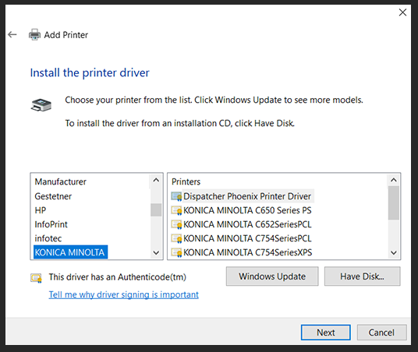The width and height of the screenshot is (418, 352).
Task: Click the Printers list scrollbar thumb
Action: pos(394,203)
